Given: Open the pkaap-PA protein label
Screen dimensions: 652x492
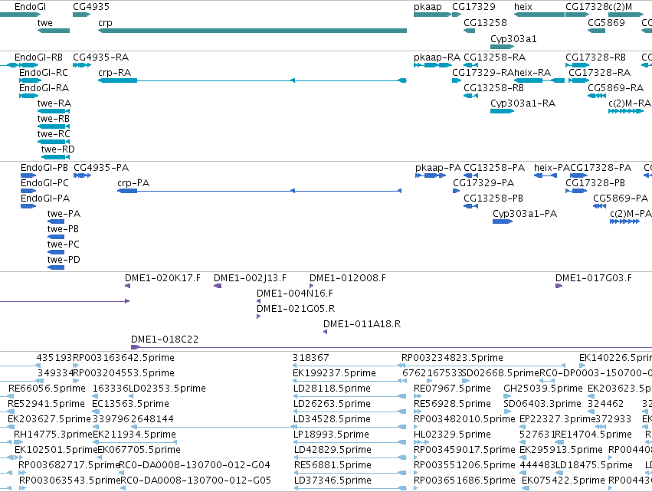Looking at the screenshot, I should [438, 168].
